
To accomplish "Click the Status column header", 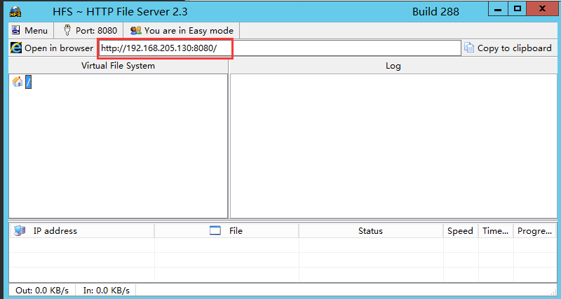I will 371,231.
